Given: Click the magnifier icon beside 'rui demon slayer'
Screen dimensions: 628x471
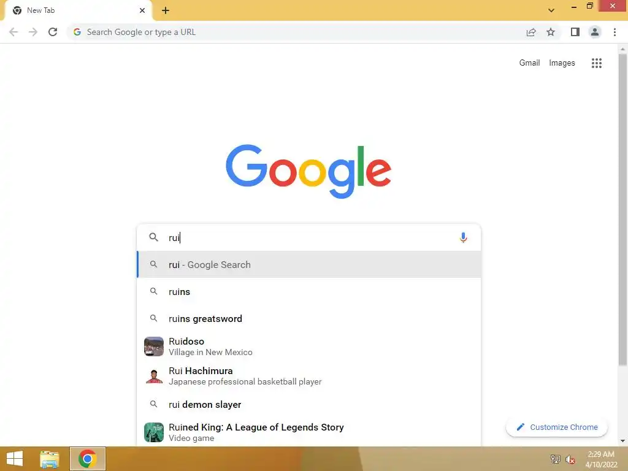Looking at the screenshot, I should coord(153,404).
